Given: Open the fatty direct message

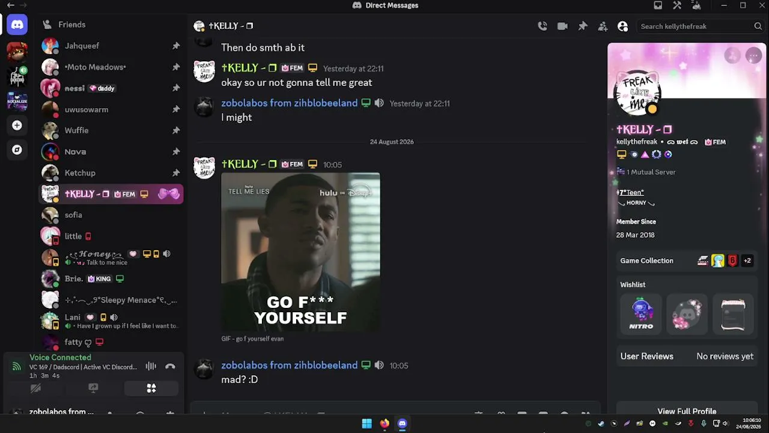Looking at the screenshot, I should coord(111,342).
